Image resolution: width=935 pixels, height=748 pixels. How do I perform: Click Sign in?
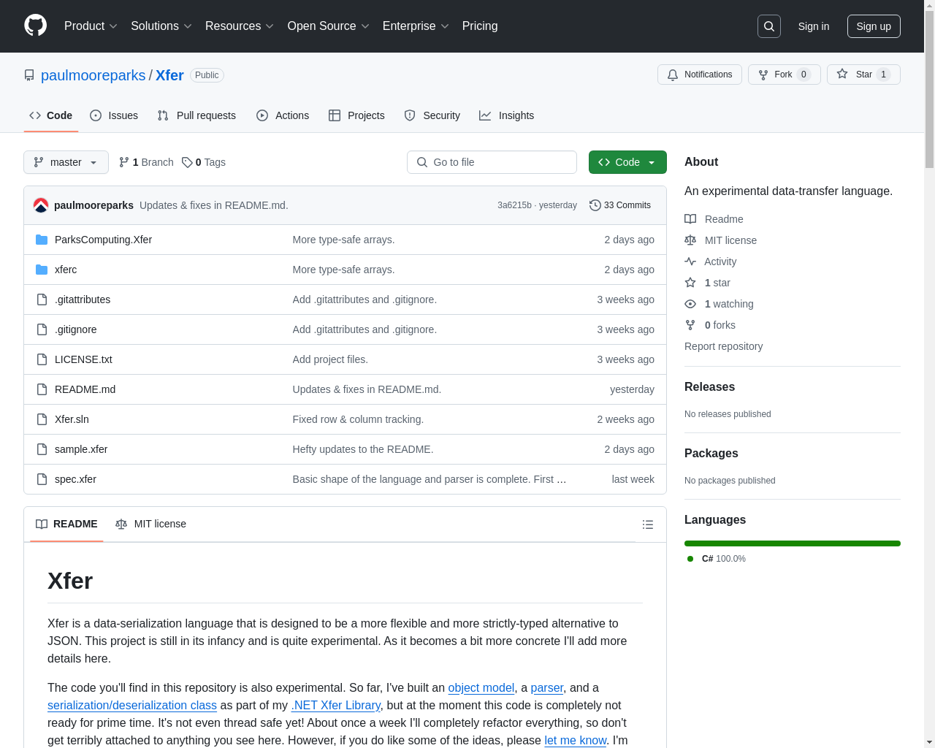click(x=814, y=26)
